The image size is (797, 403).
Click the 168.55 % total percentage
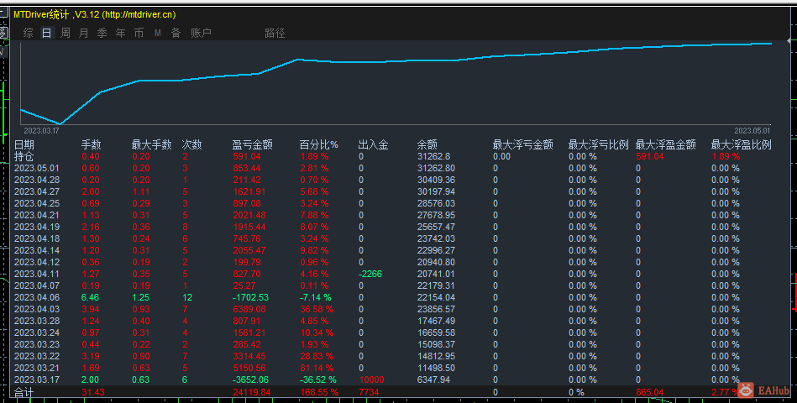[x=319, y=392]
